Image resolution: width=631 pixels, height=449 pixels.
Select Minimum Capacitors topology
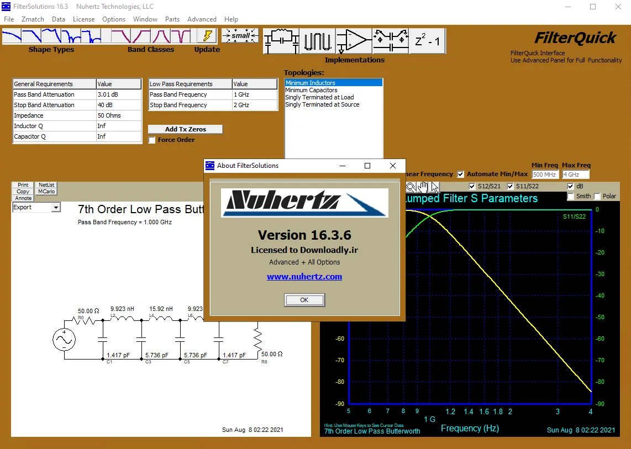[x=311, y=90]
